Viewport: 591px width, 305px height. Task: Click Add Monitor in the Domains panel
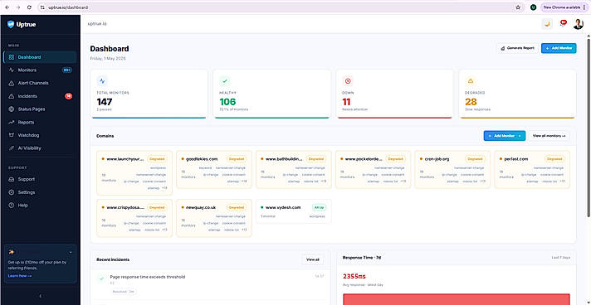(x=505, y=136)
